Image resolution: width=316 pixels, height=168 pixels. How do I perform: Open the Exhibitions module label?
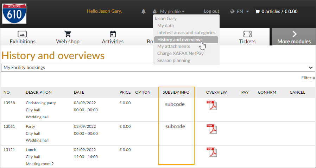click(23, 42)
